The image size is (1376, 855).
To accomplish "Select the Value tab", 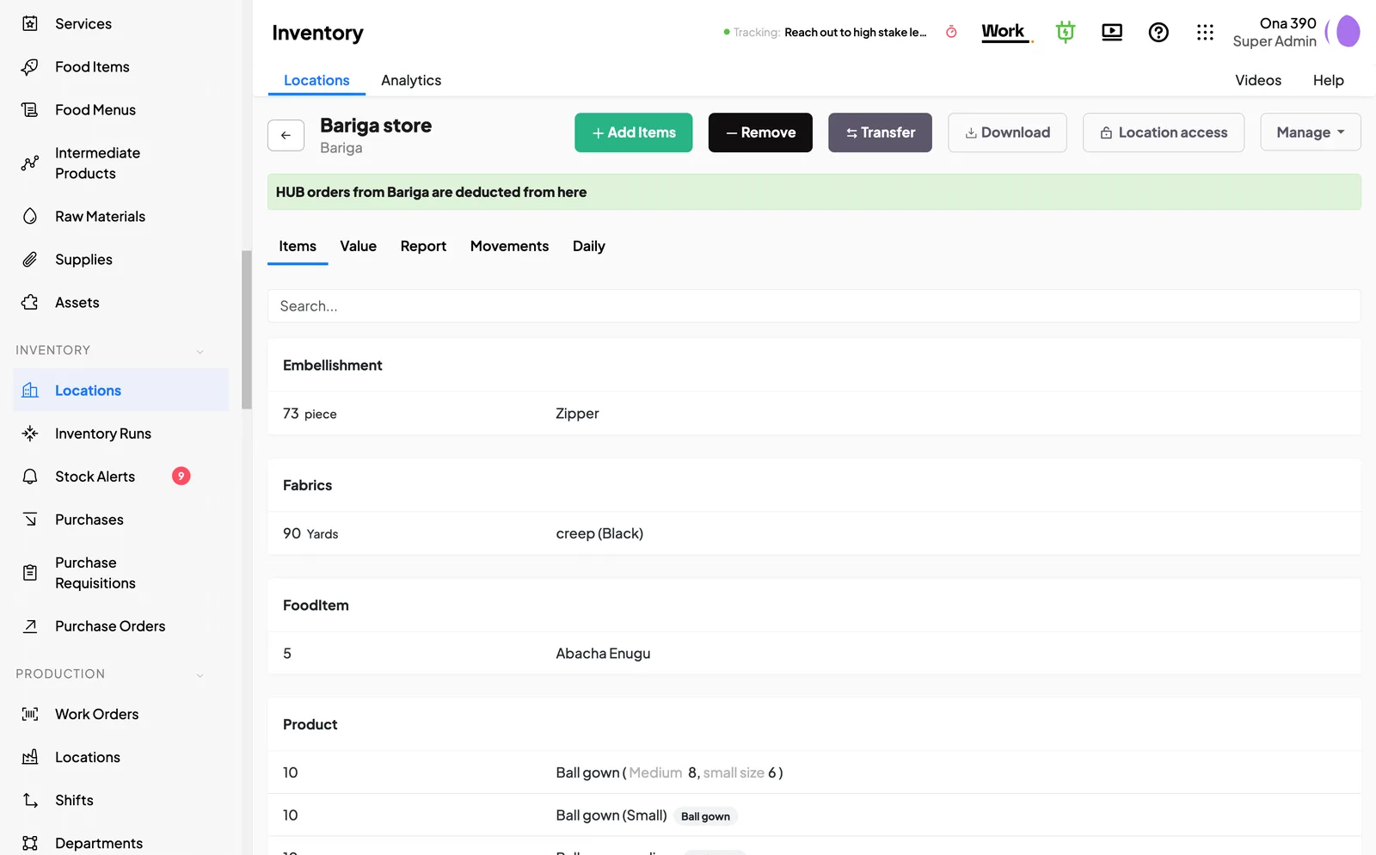I will (358, 246).
